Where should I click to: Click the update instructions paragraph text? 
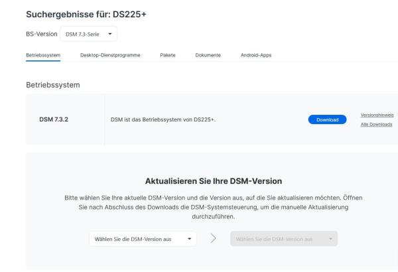212,207
